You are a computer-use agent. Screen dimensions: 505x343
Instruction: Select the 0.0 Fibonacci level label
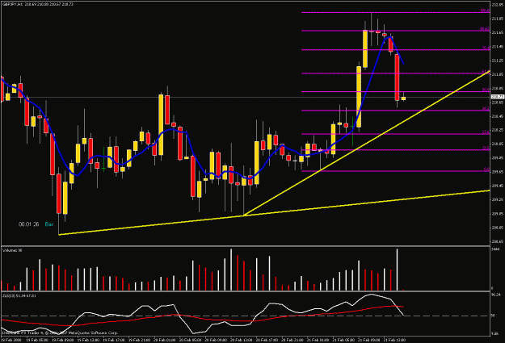(486, 169)
